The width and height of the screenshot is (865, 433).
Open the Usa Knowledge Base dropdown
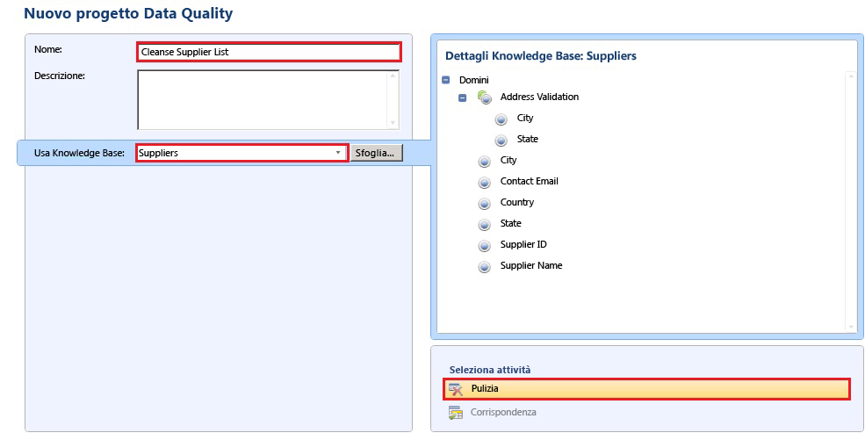[x=338, y=153]
